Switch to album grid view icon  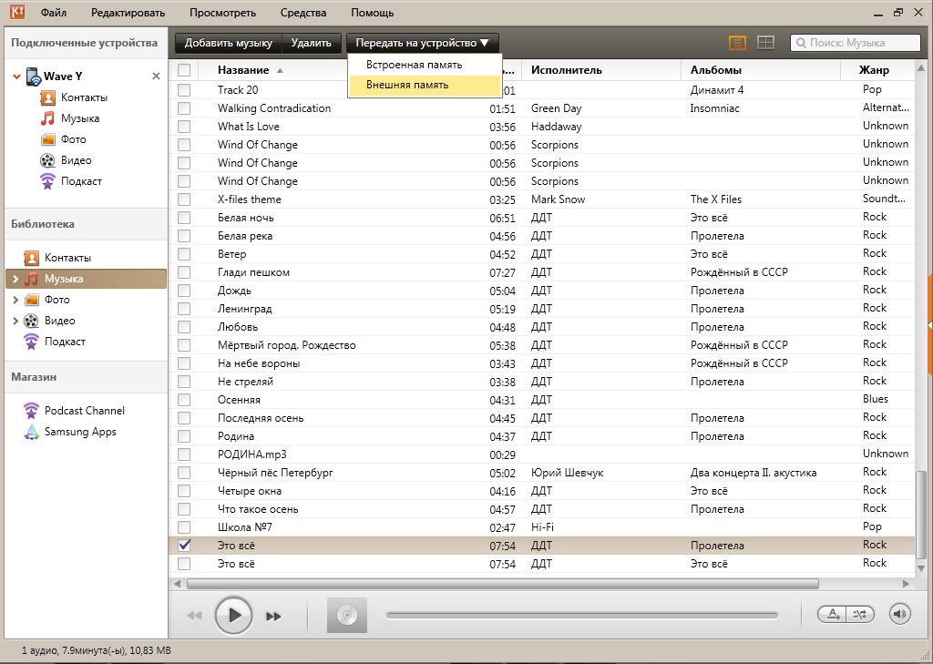pos(765,43)
